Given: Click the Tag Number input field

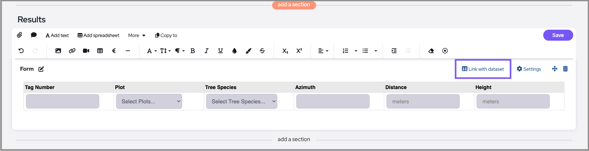Looking at the screenshot, I should (x=63, y=102).
